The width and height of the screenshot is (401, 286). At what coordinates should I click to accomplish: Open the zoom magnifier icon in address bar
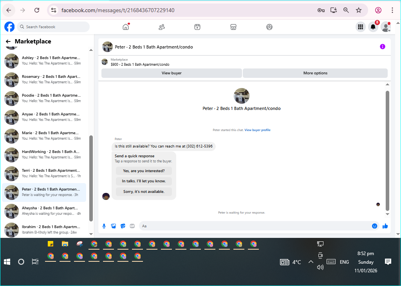[346, 10]
